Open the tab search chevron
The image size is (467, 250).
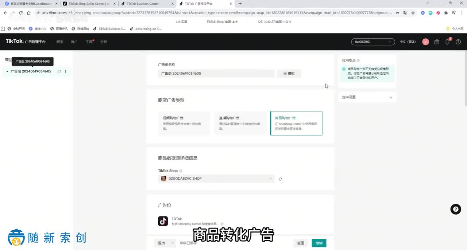click(428, 3)
